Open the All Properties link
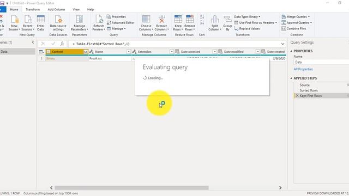The image size is (349, 196). (x=303, y=69)
